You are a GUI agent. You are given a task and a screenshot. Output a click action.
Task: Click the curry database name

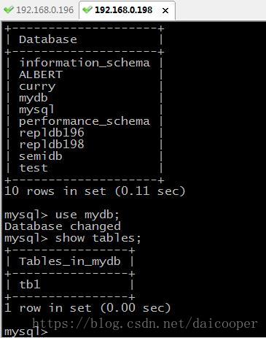pos(37,87)
